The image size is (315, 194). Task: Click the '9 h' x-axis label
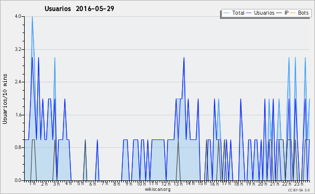pyautogui.click(x=129, y=184)
